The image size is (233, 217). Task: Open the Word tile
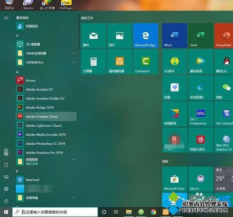(x=175, y=35)
